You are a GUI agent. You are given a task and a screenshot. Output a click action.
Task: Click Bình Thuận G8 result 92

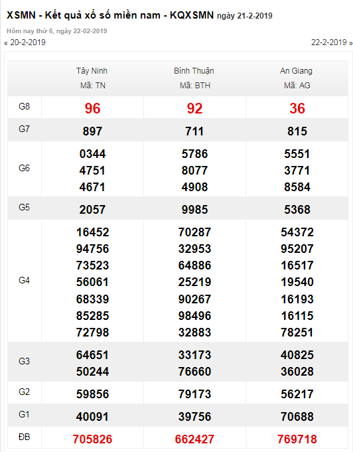(195, 108)
